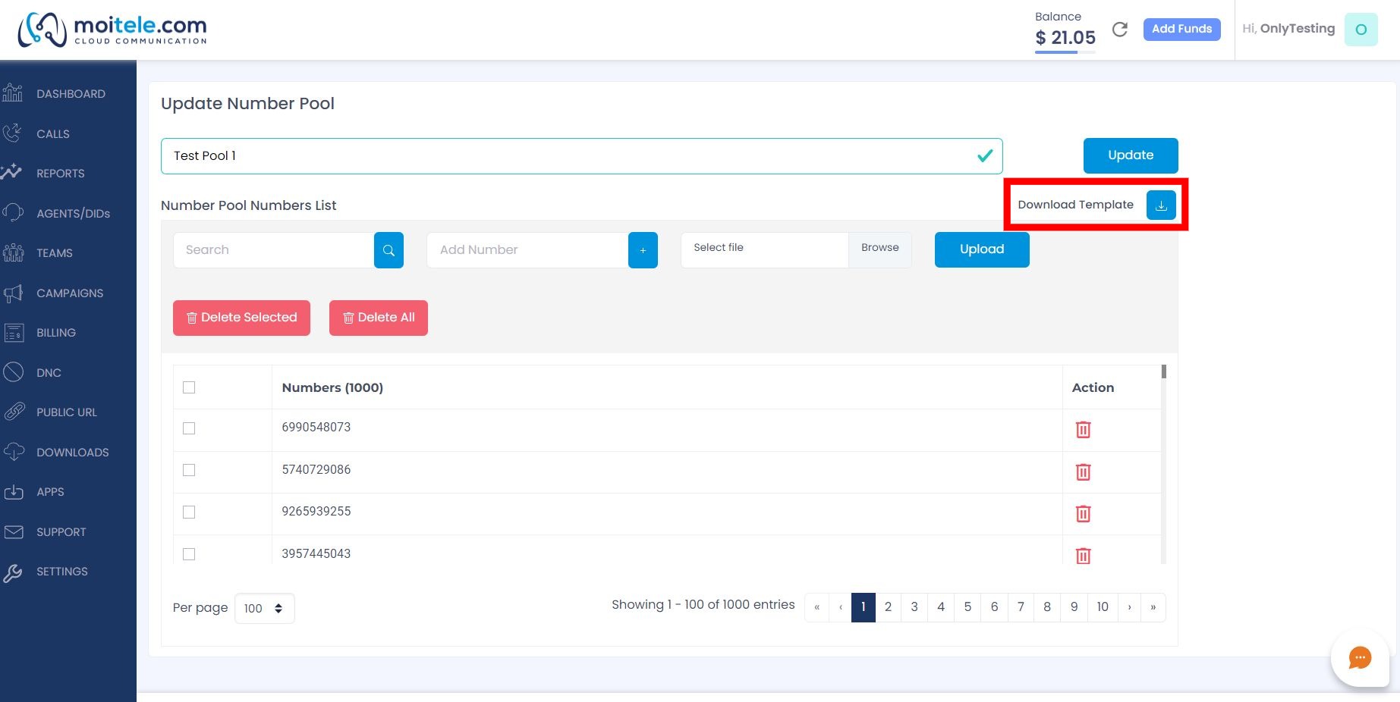Click the Update button
1400x702 pixels.
(1131, 155)
